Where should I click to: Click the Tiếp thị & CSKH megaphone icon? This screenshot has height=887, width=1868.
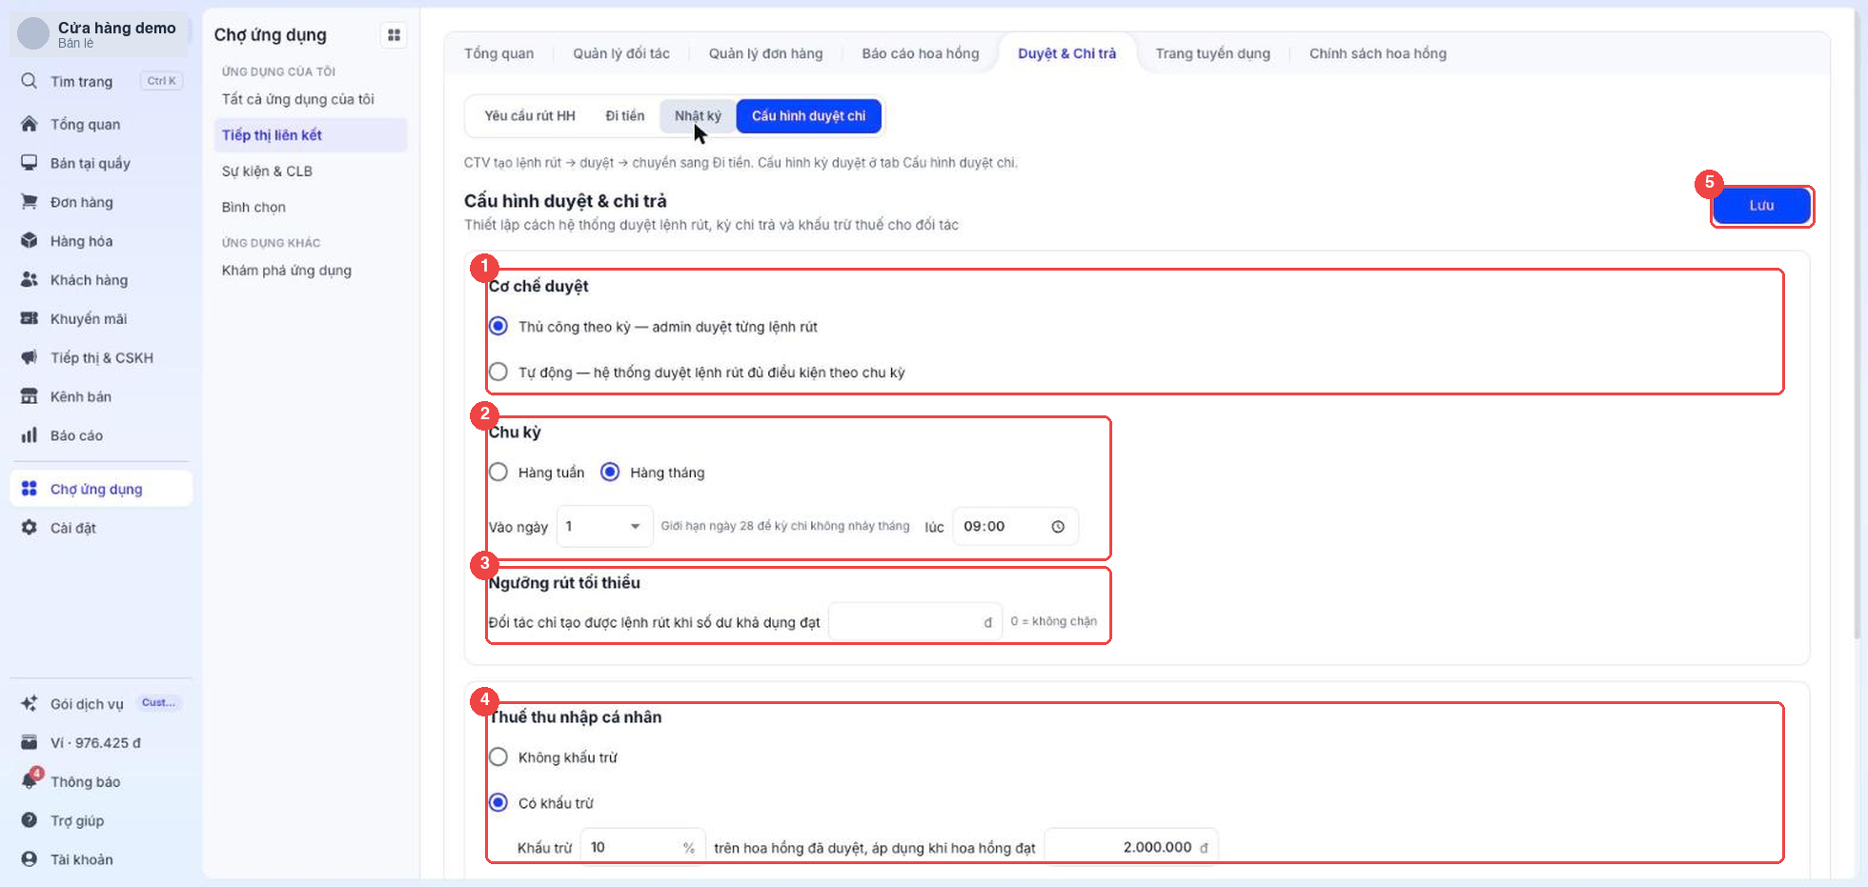tap(30, 357)
